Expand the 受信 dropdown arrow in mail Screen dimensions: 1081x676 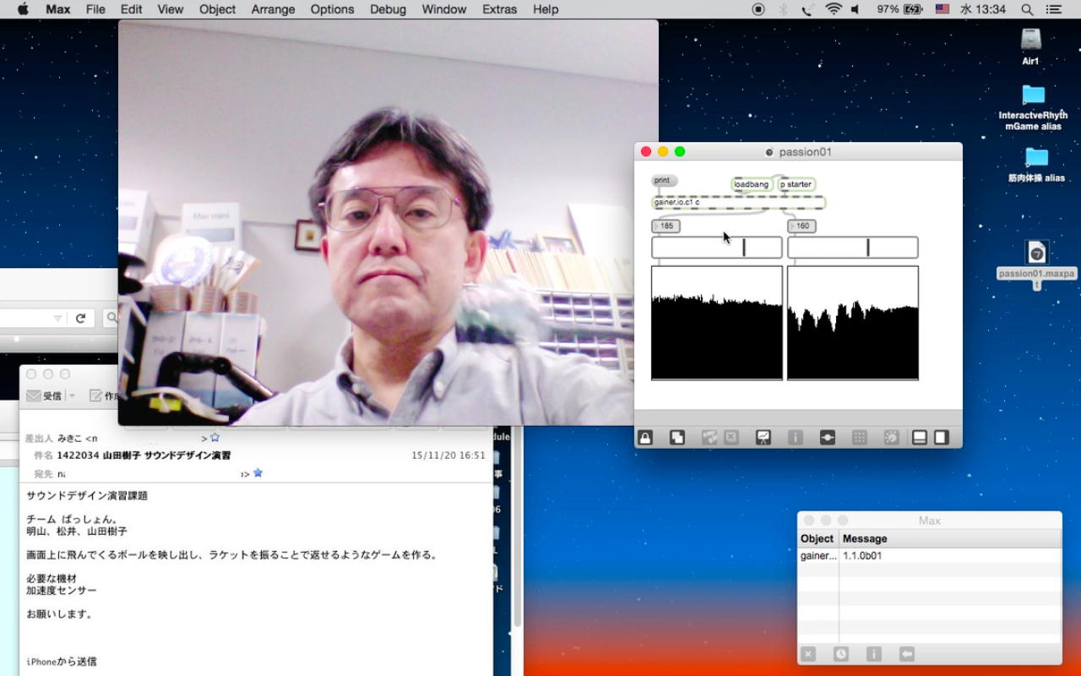72,395
